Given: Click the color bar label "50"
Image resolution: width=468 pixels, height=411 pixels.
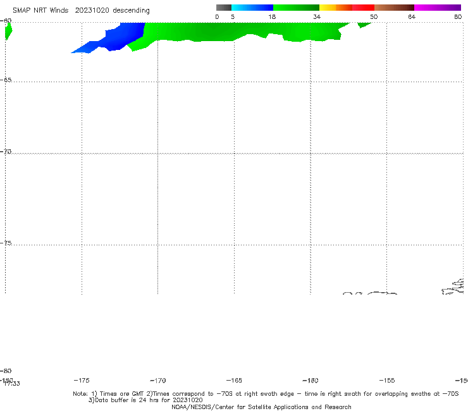Looking at the screenshot, I should [x=374, y=16].
